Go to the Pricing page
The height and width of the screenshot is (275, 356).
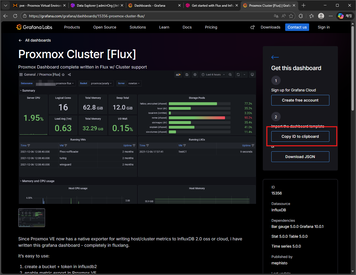tap(211, 27)
